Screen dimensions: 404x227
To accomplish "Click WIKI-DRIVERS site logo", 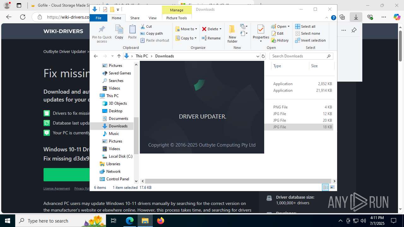I will 63,31.
